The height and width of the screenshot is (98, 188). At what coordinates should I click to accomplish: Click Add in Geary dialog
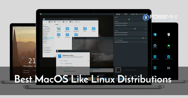[x=86, y=74]
